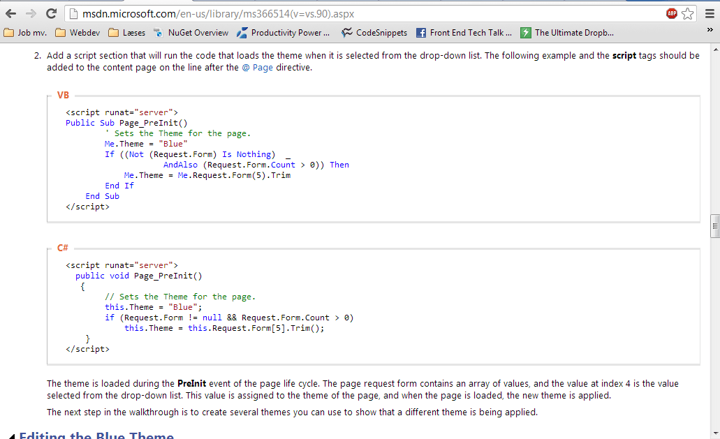Click the "AndAlso (Request.Form.Count > 0)) Then" line
720x439 pixels.
(256, 165)
